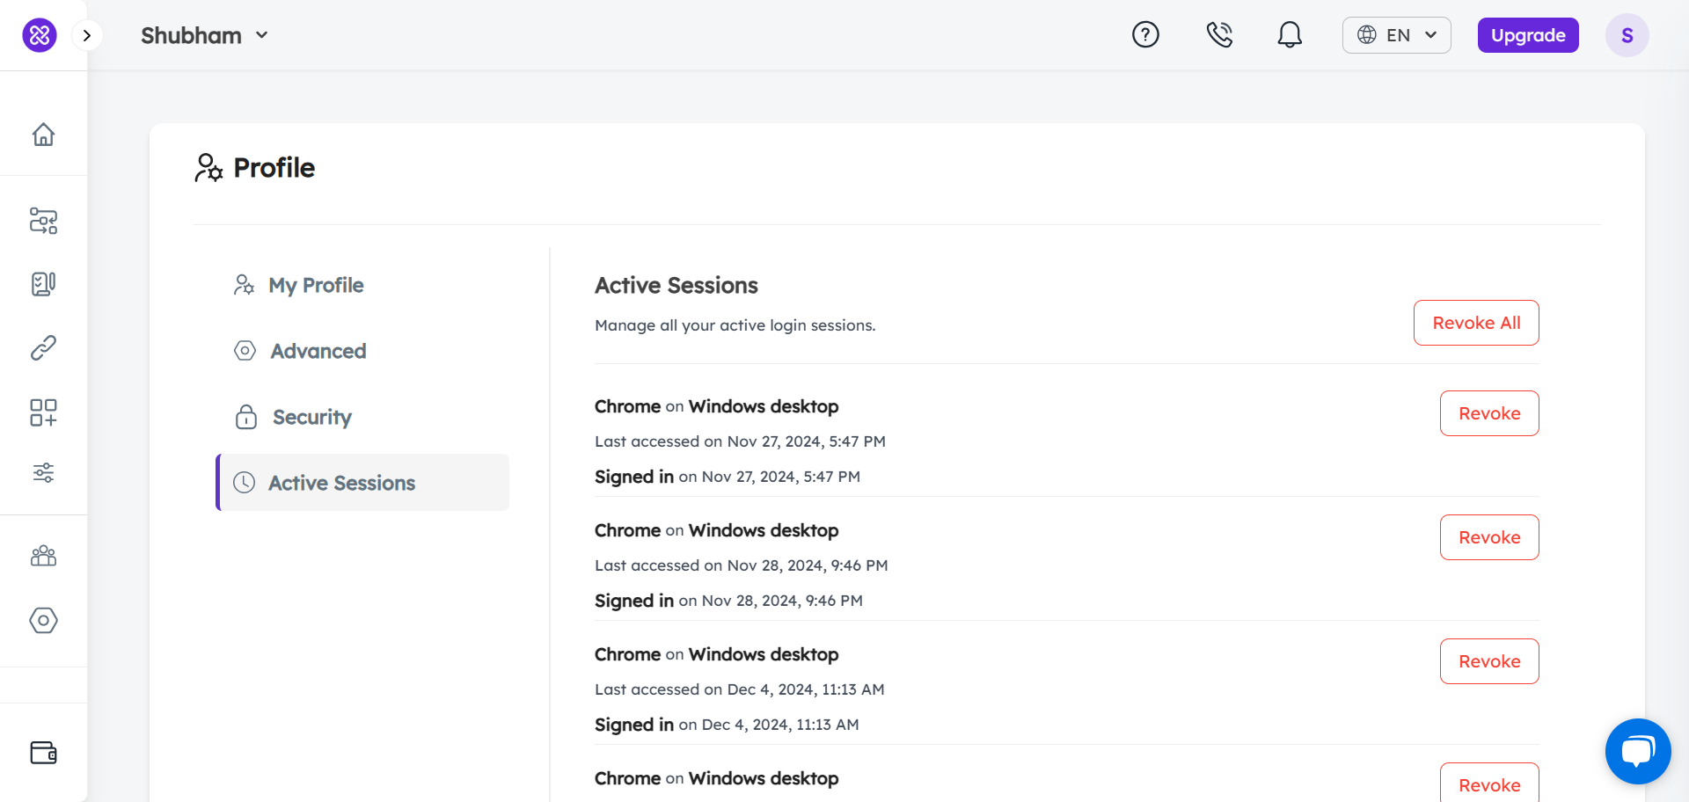Click the Upgrade button

(1528, 35)
